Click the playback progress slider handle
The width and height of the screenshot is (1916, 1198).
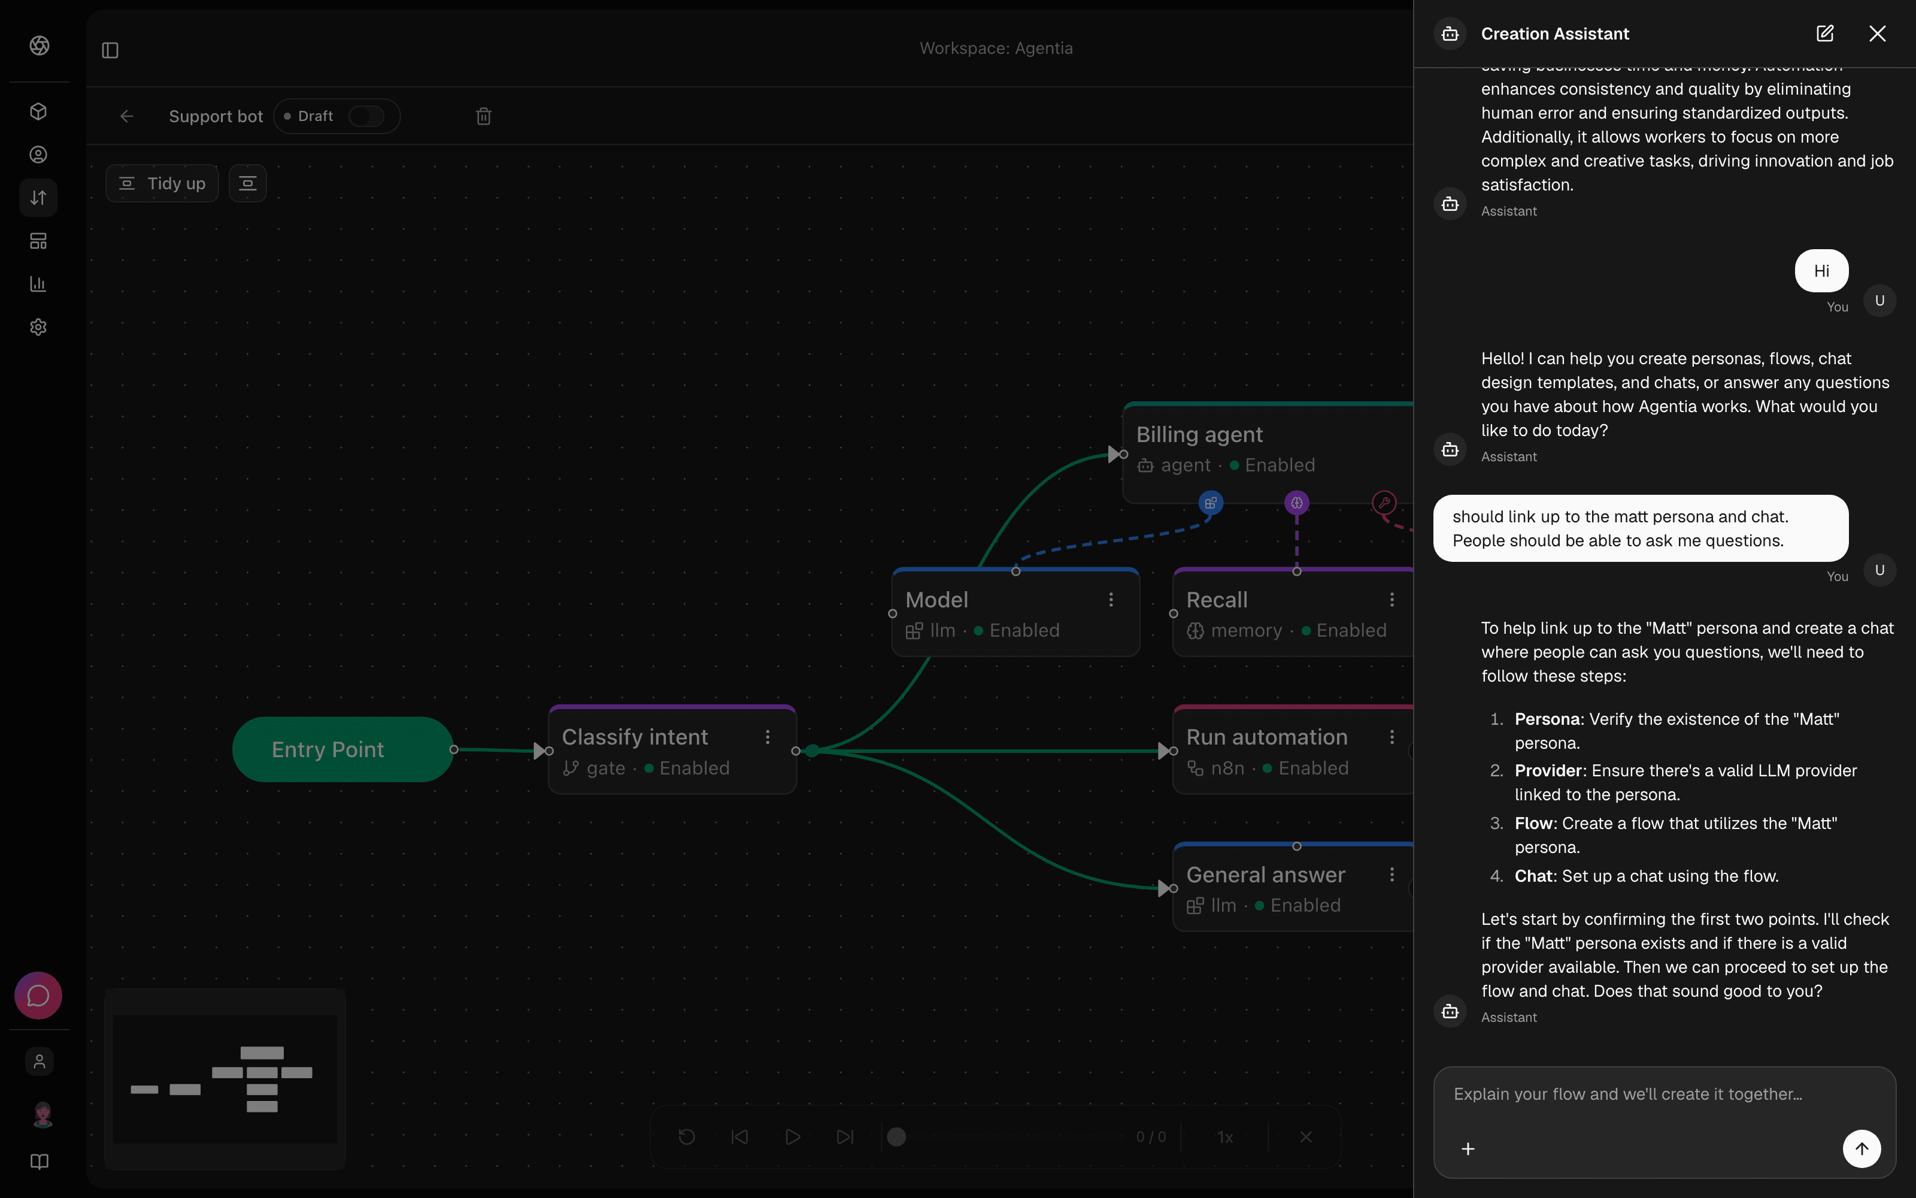896,1137
